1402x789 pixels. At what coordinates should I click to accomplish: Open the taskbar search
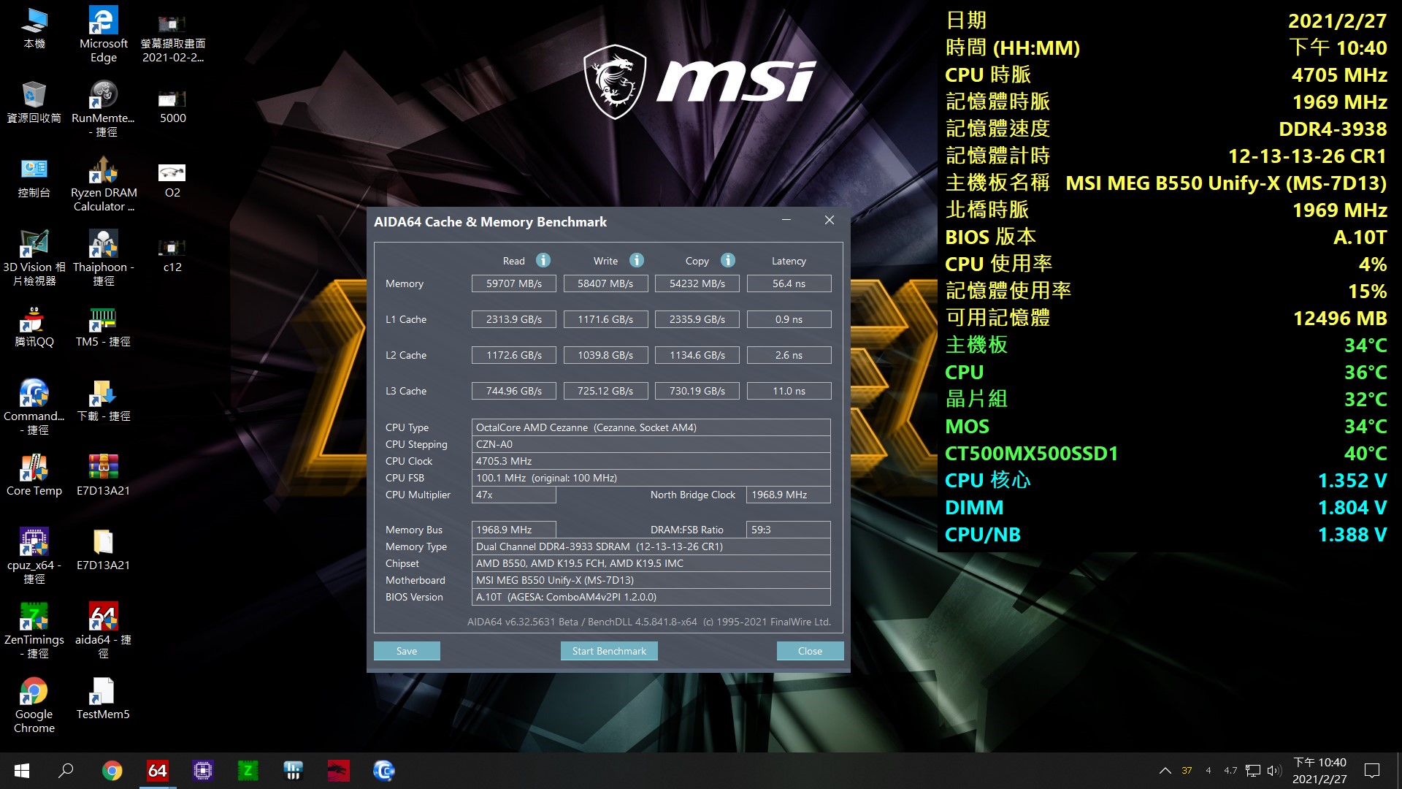[x=66, y=771]
